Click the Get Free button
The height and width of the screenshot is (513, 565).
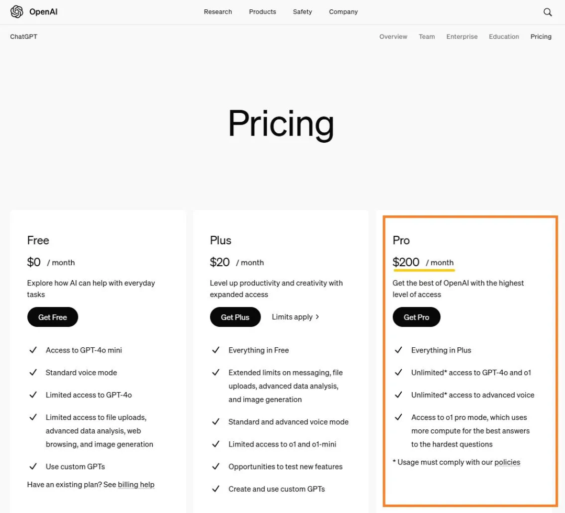pos(53,317)
